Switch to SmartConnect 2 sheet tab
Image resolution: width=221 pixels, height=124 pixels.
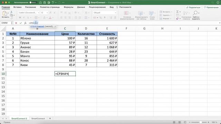pos(19,118)
